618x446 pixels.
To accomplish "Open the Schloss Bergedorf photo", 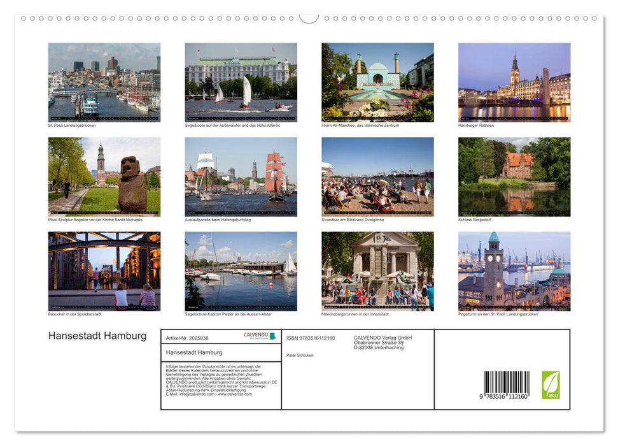I will 514,176.
